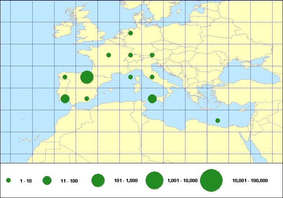Click the legend circle for 101 - 1,000

pyautogui.click(x=98, y=180)
